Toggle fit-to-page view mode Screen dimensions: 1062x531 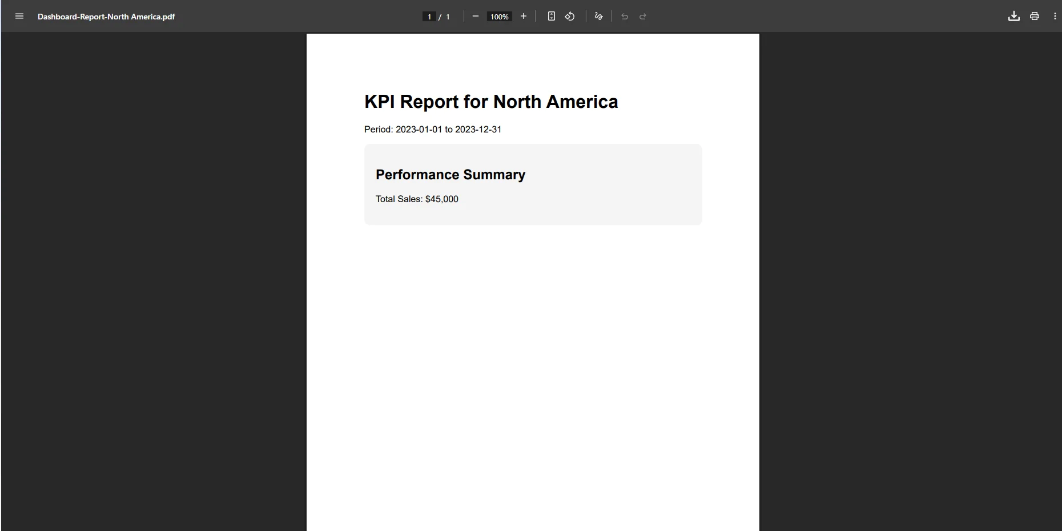pos(552,16)
